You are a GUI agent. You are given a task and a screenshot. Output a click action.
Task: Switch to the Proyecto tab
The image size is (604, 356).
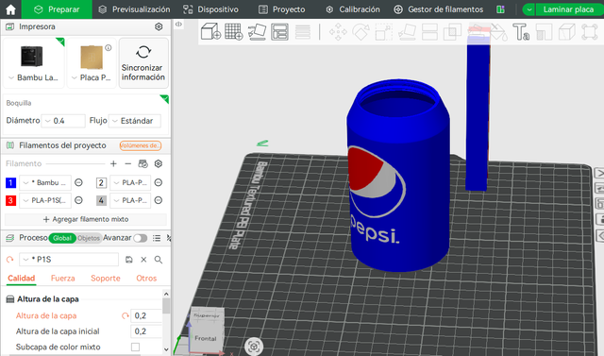[281, 9]
